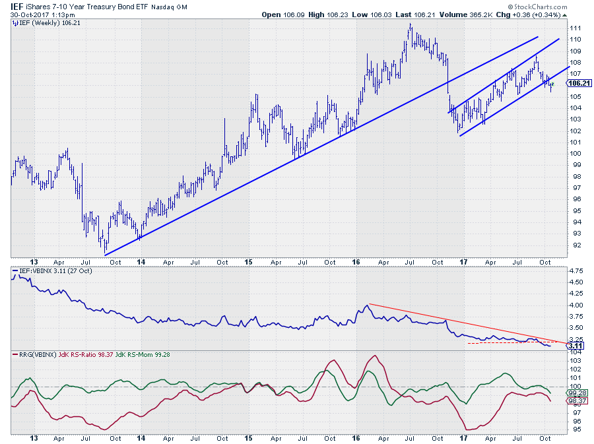
Task: Click the 106.21 price tag on the right axis
Action: [579, 83]
